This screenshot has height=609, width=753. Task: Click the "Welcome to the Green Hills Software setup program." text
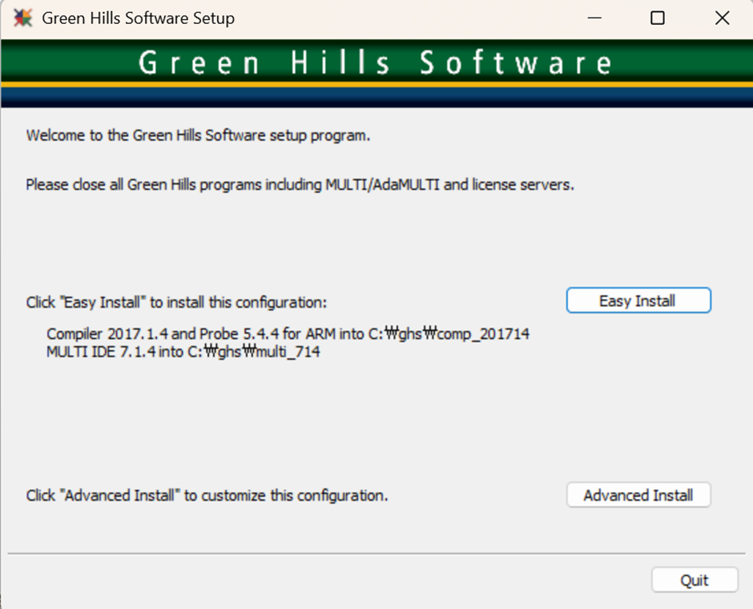(198, 135)
